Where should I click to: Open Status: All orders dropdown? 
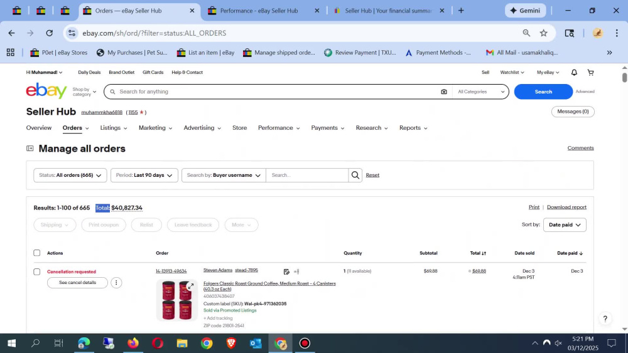[x=70, y=175]
